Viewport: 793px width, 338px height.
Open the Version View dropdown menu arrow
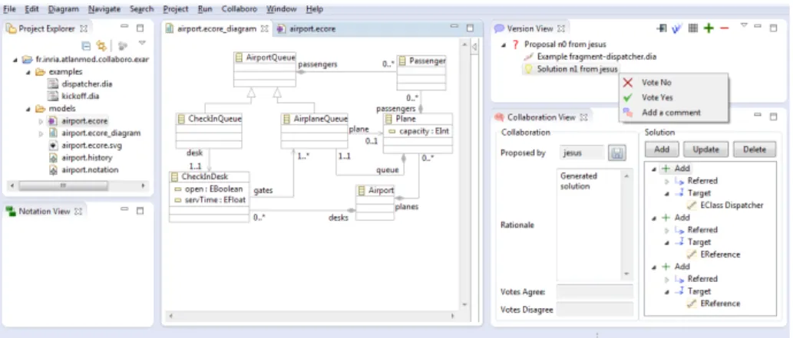click(743, 25)
